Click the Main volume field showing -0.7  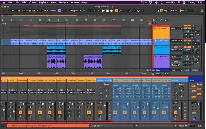(187, 70)
